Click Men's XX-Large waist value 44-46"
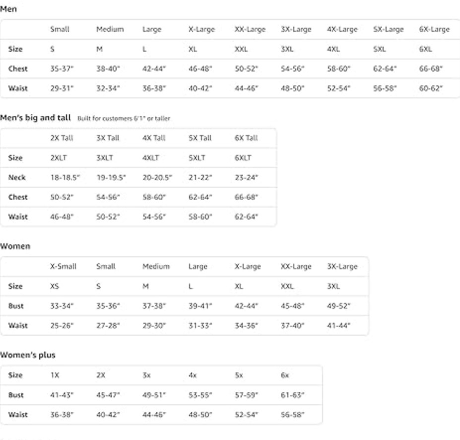The height and width of the screenshot is (440, 460). 246,88
